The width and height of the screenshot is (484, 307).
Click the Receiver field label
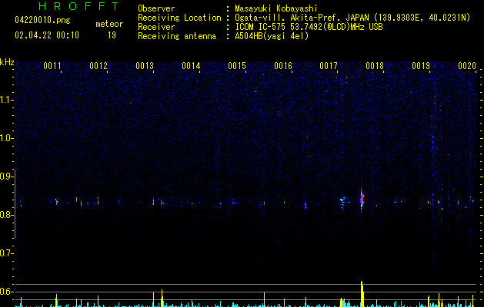(156, 27)
